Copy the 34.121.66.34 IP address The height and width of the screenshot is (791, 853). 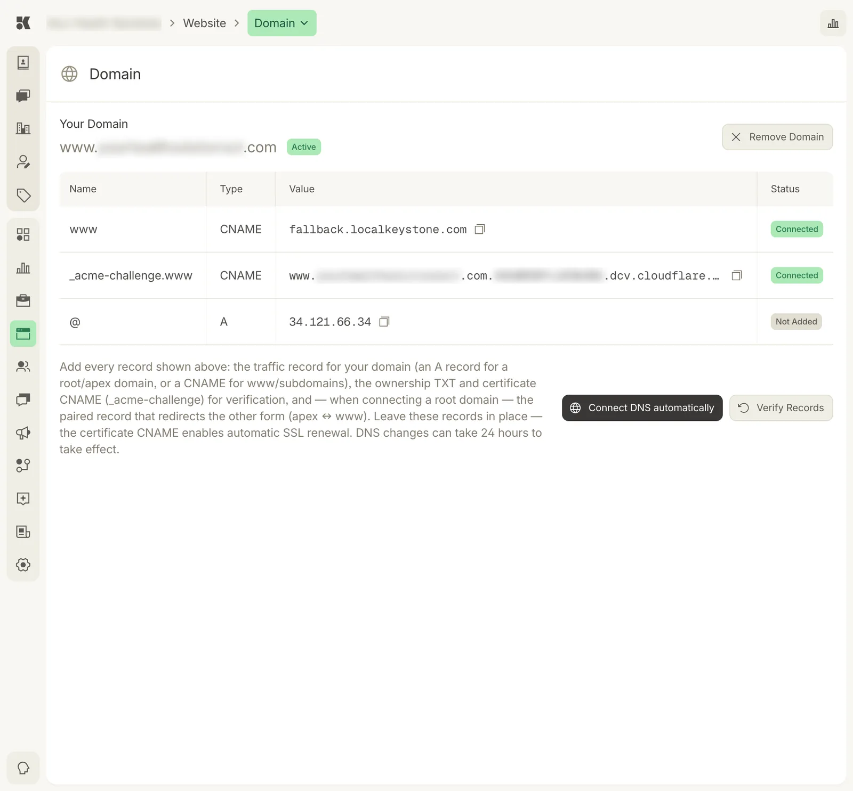[x=384, y=322]
